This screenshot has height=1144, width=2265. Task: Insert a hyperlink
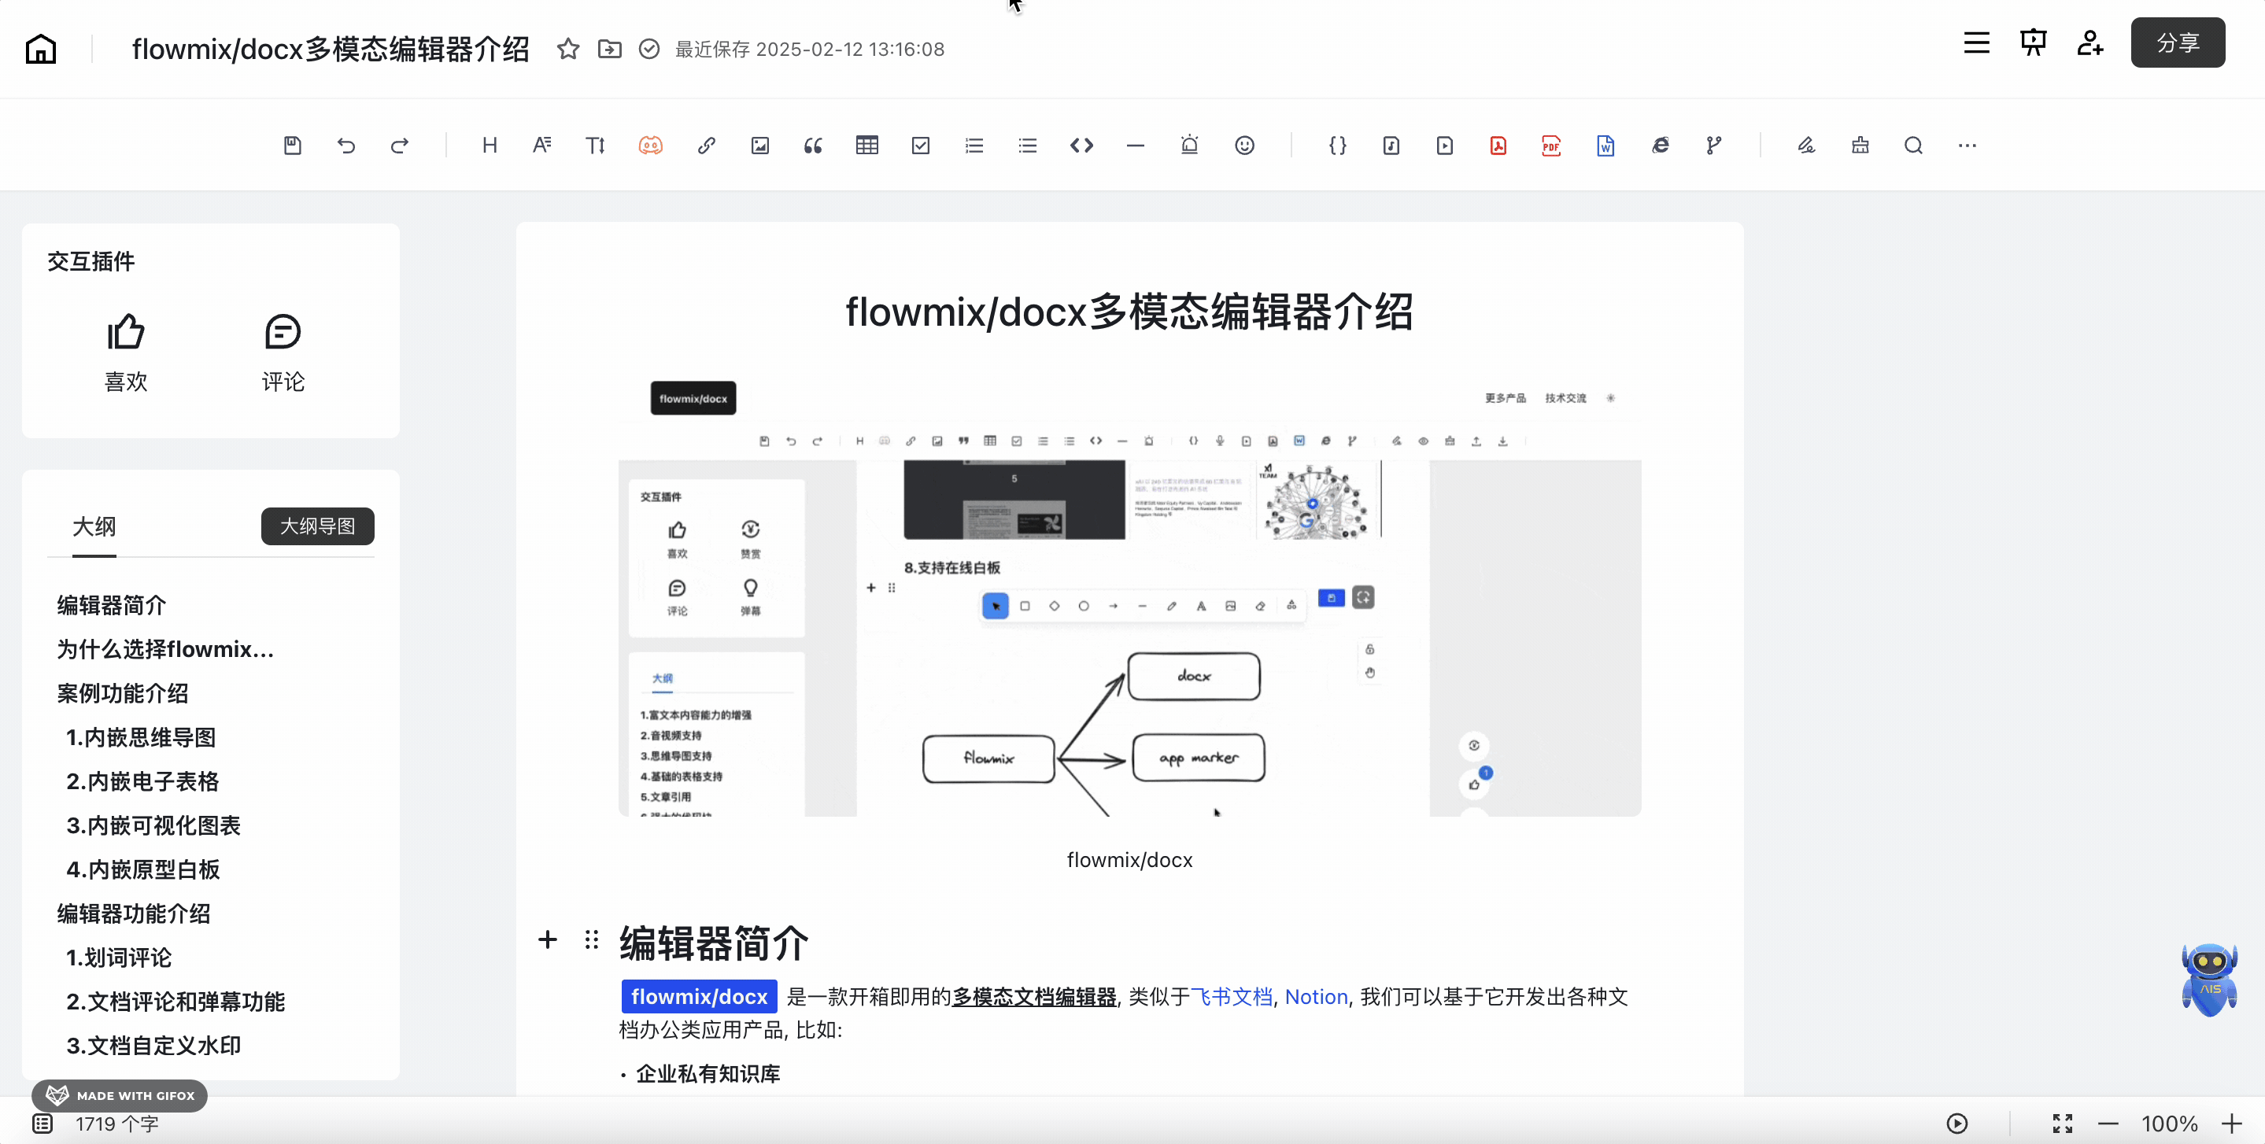706,145
